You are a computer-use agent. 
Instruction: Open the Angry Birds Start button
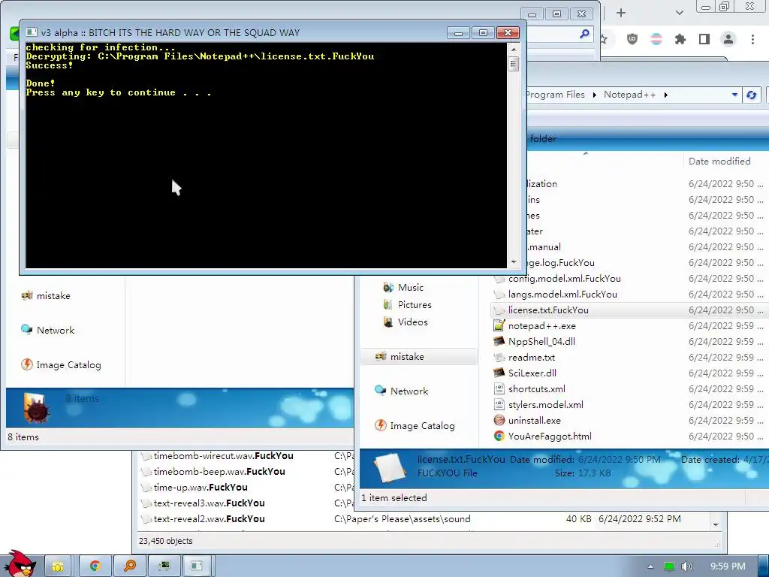pyautogui.click(x=20, y=563)
